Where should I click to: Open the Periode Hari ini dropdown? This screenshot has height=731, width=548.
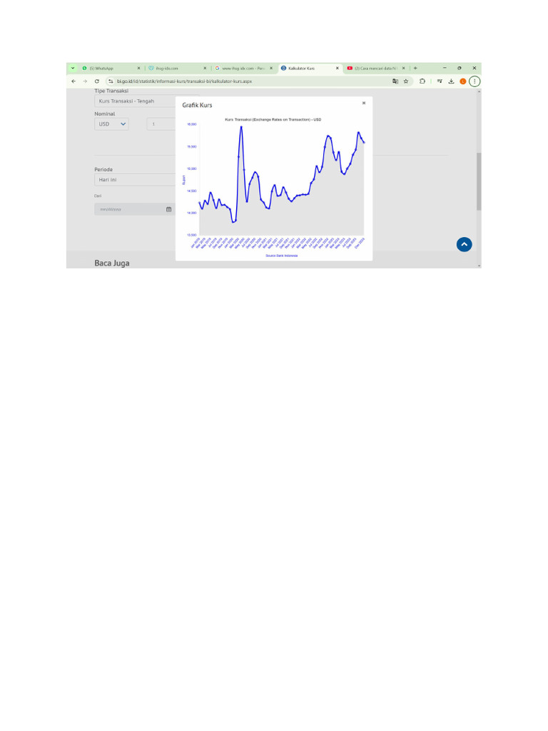click(134, 180)
